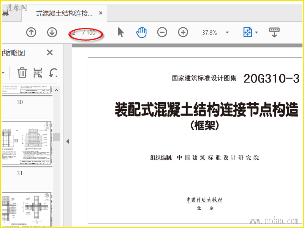
Task: Select the 式混凝土结构连接 document tab
Action: tap(64, 13)
